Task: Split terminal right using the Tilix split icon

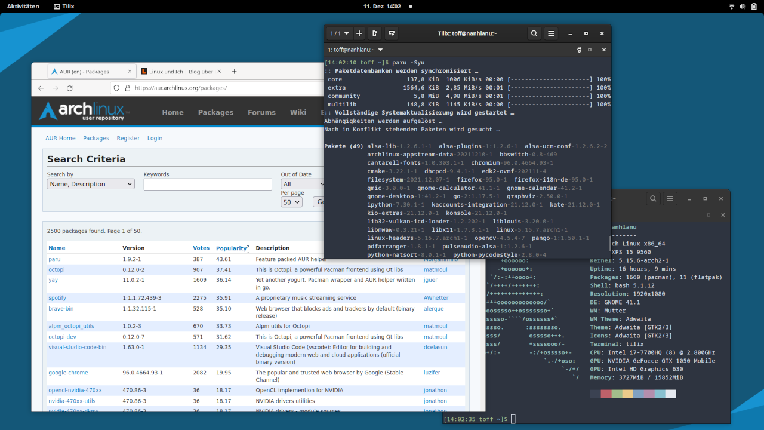Action: 374,33
